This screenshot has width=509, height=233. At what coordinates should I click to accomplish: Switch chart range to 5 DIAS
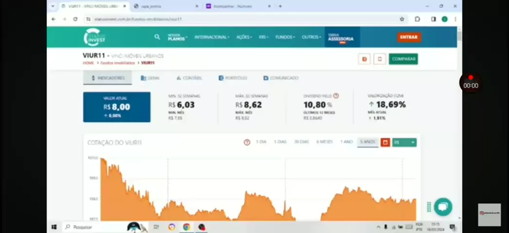[280, 142]
